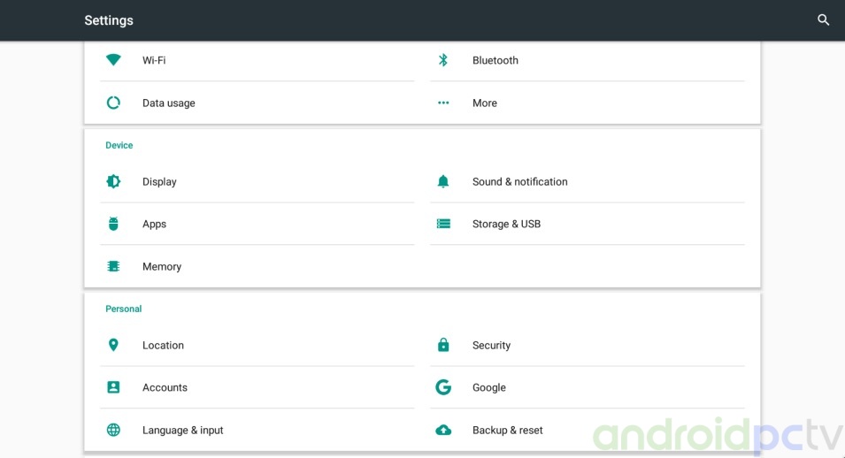845x458 pixels.
Task: Open Backup & reset settings
Action: (x=507, y=430)
